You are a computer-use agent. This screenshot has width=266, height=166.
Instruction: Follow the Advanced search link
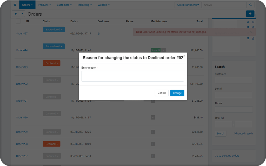click(x=243, y=133)
